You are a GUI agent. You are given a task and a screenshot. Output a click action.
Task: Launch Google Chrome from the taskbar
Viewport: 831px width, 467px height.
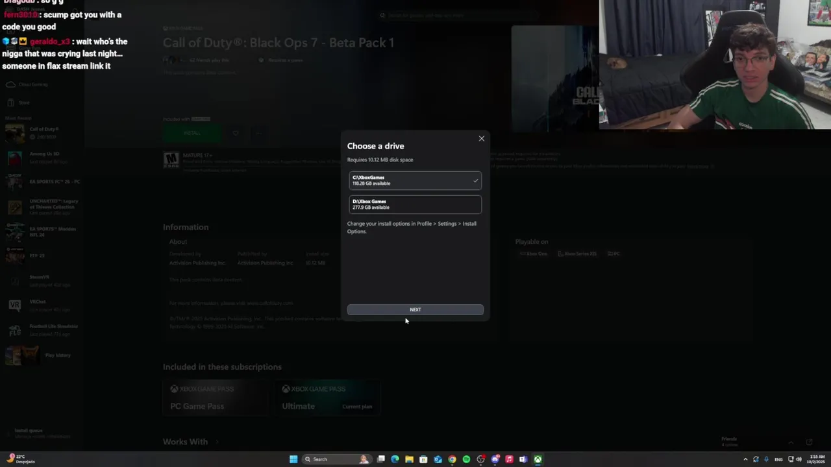tap(452, 459)
